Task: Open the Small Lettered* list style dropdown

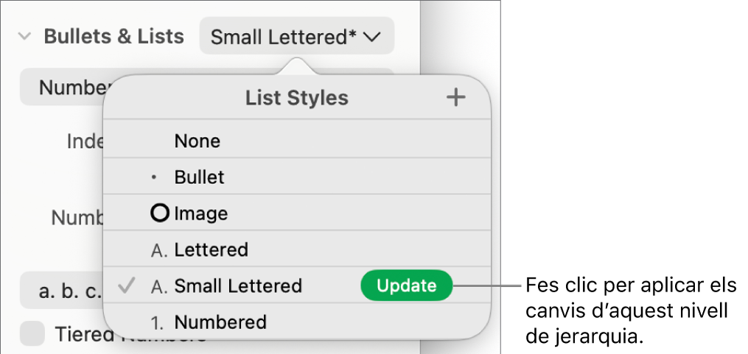Action: pyautogui.click(x=296, y=38)
